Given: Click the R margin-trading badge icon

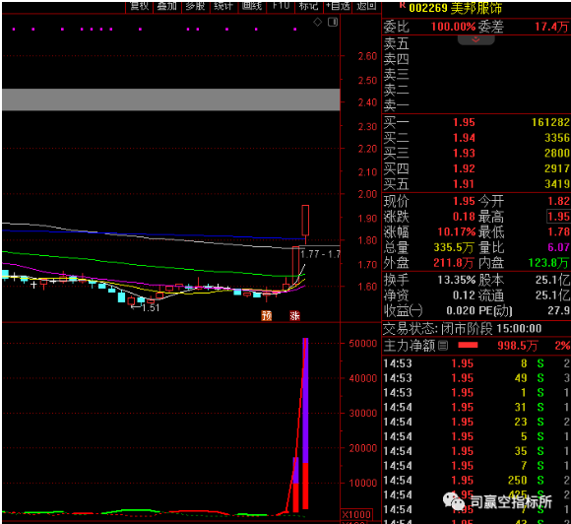Looking at the screenshot, I should 403,5.
